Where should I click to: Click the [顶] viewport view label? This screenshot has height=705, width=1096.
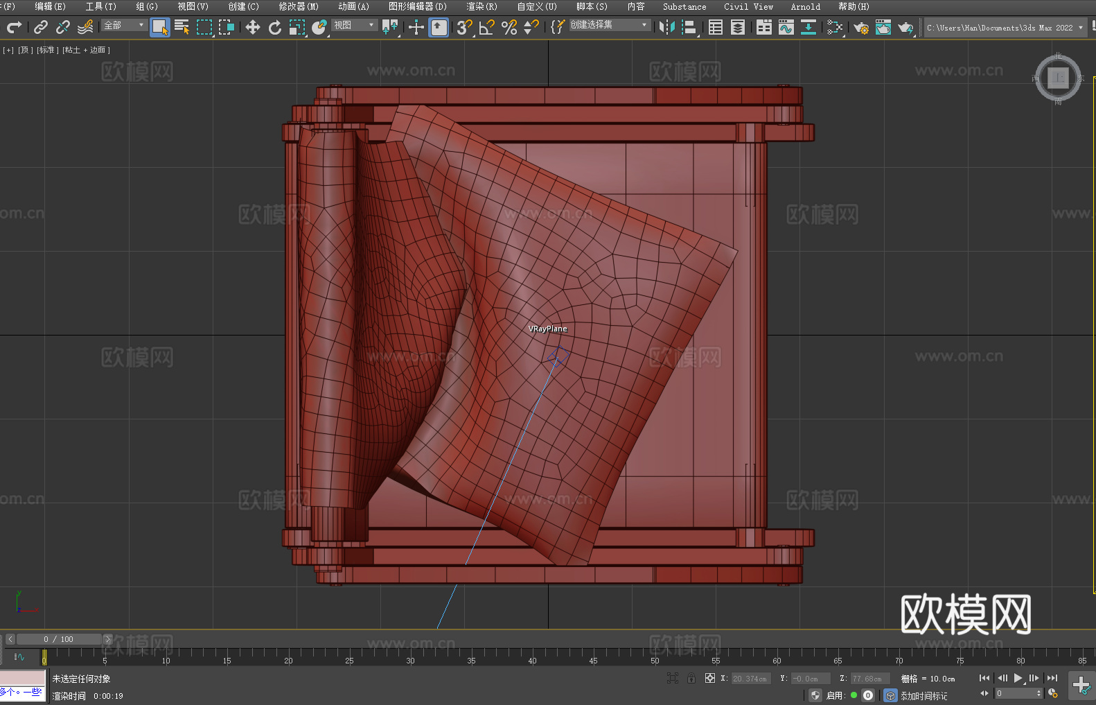click(x=24, y=50)
